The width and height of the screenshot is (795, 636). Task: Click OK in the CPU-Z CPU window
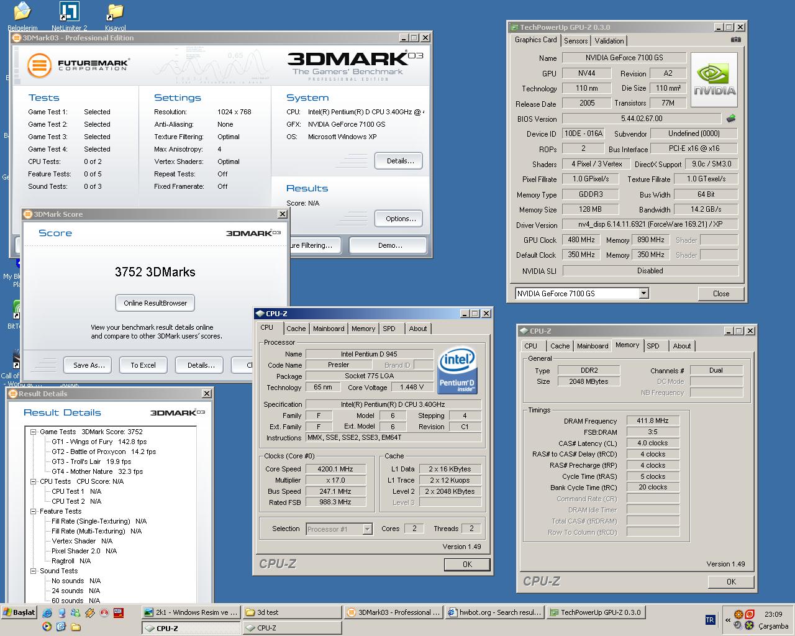[x=467, y=565]
